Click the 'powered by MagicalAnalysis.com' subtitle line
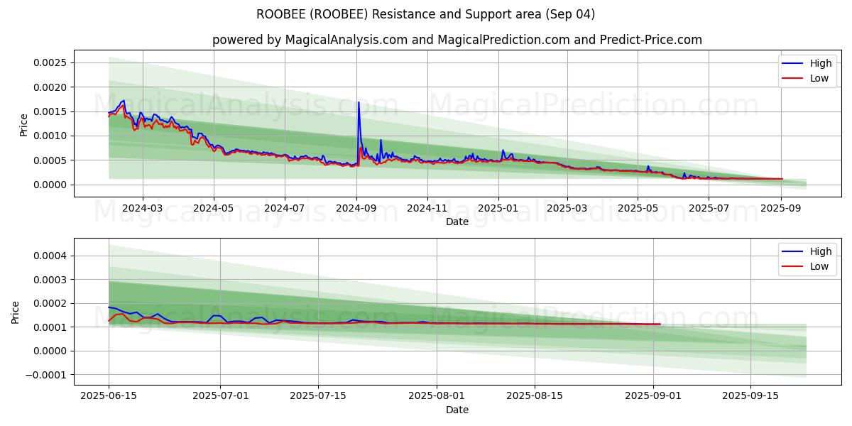The width and height of the screenshot is (852, 426). tap(457, 40)
